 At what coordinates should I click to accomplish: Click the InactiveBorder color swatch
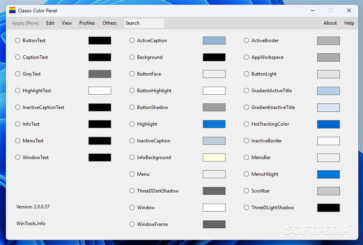point(328,141)
